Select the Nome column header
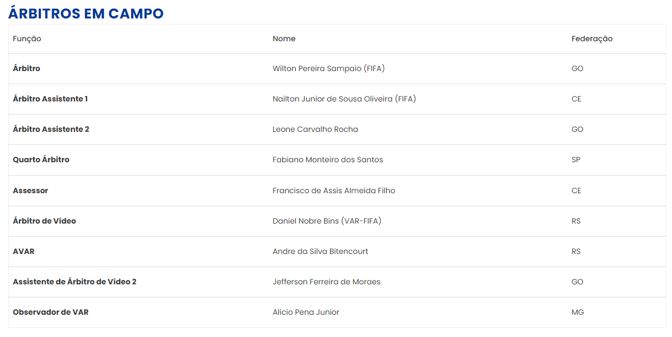 tap(284, 39)
